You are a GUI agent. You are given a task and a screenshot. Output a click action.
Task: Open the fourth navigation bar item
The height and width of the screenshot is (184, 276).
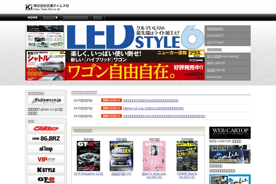(x=98, y=17)
